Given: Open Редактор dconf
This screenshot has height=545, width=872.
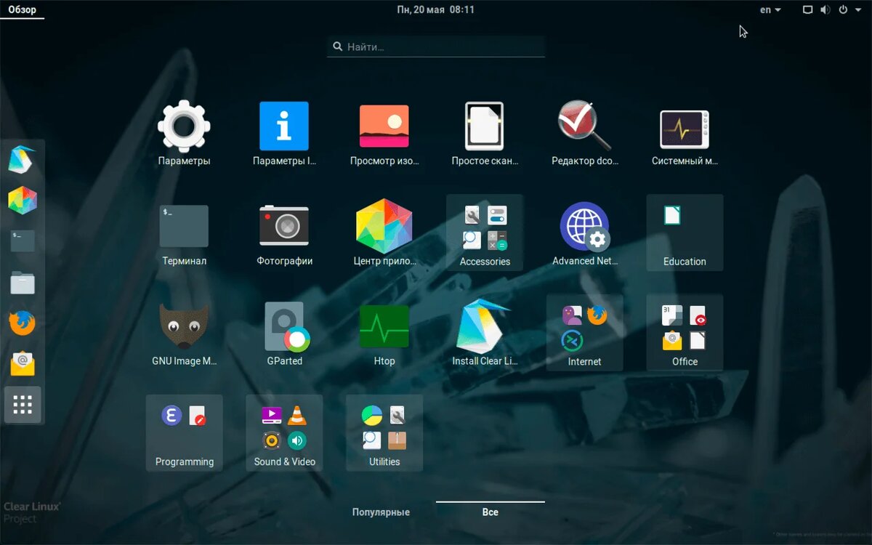Looking at the screenshot, I should point(584,124).
